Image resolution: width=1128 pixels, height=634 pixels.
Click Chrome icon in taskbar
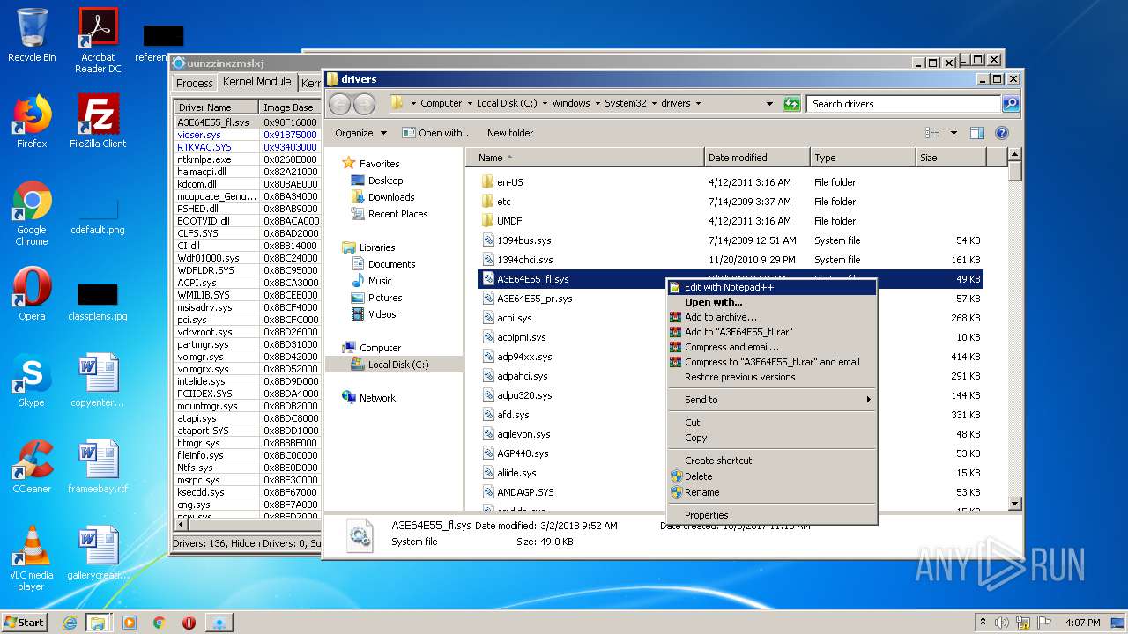(160, 623)
